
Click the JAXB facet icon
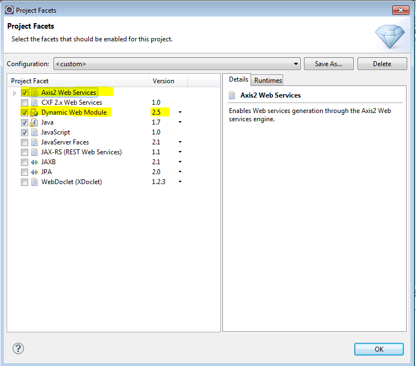point(34,162)
